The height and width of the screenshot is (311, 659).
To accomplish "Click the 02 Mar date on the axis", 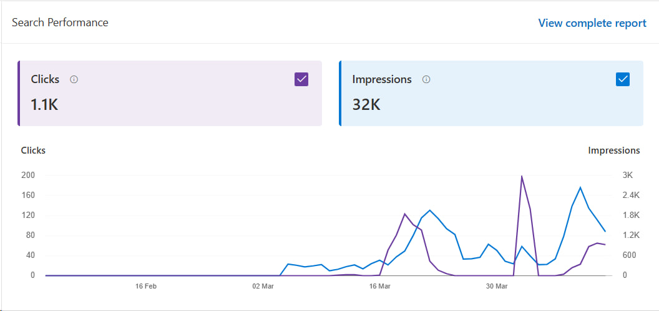I will [x=263, y=286].
